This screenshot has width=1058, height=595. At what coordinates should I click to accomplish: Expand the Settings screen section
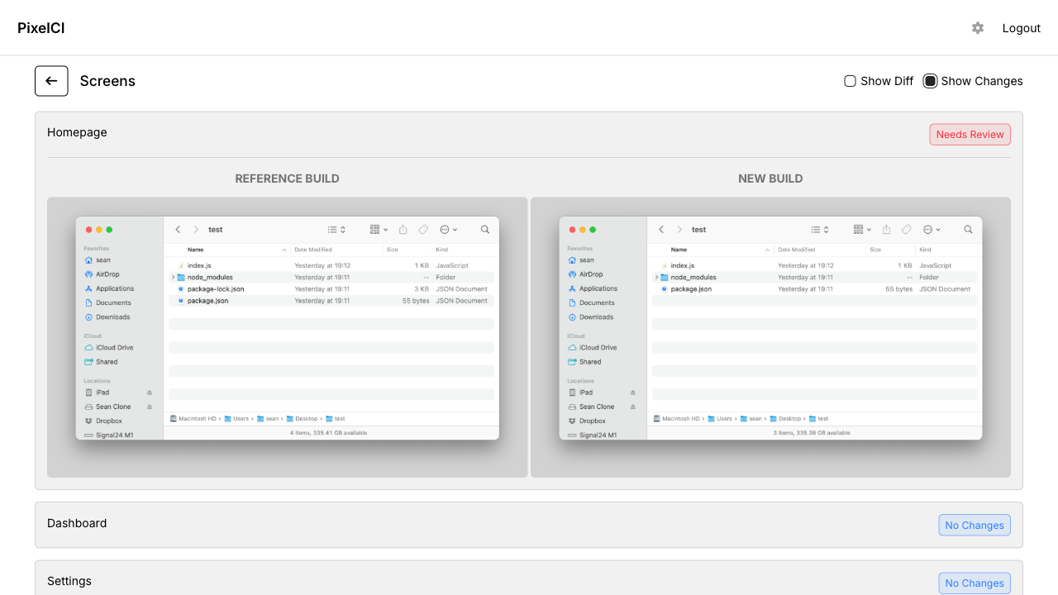[x=69, y=582]
